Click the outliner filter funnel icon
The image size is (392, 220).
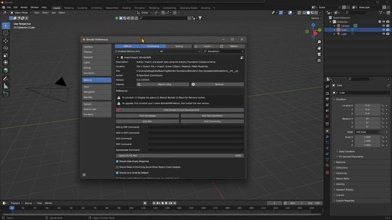click(380, 12)
